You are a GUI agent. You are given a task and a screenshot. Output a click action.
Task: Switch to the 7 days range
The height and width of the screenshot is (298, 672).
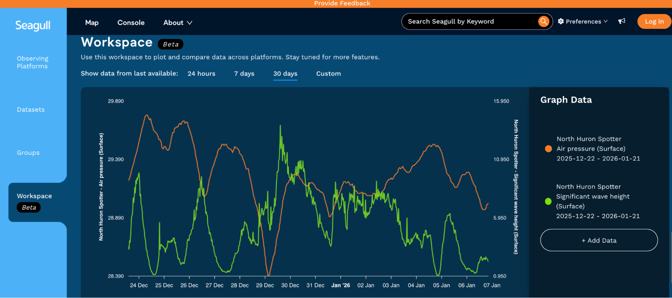coord(244,74)
